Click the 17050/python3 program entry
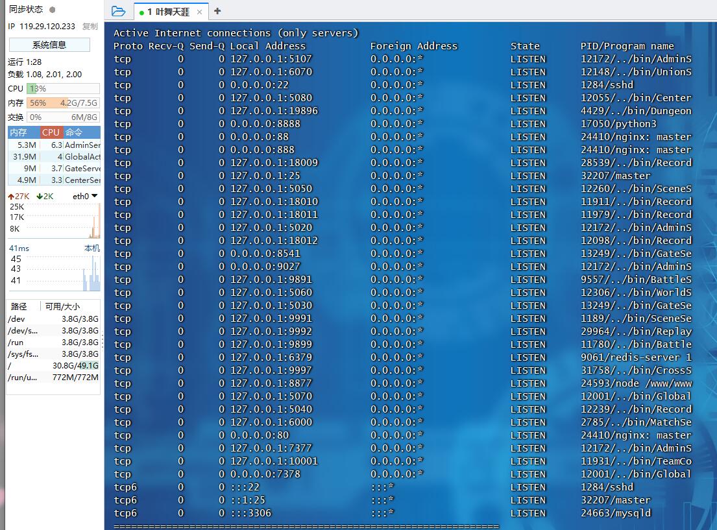The width and height of the screenshot is (717, 530). tap(618, 124)
